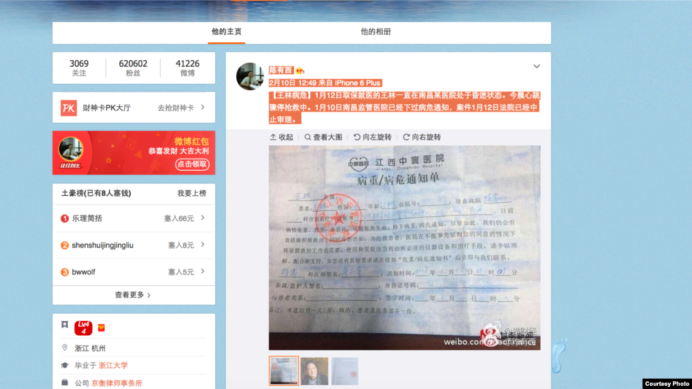Open the post options dropdown arrow

tap(537, 67)
